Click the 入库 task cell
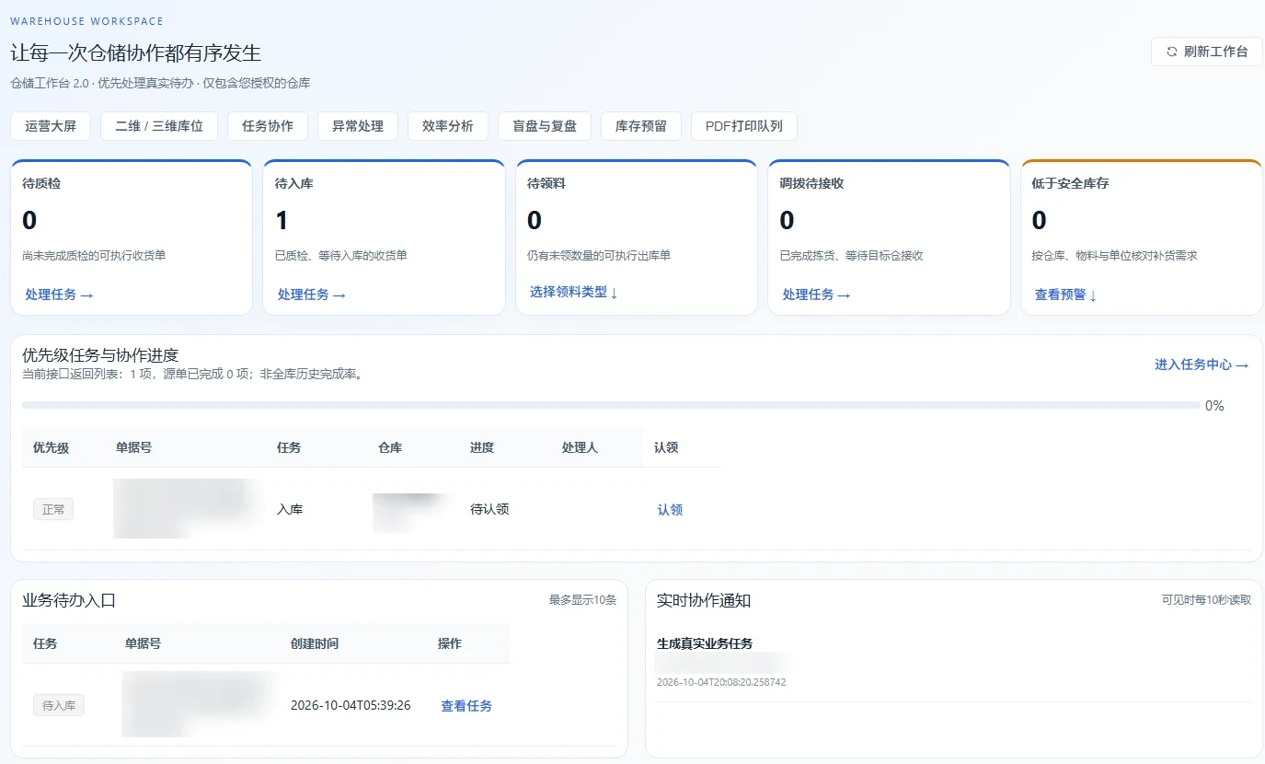The height and width of the screenshot is (764, 1265). tap(290, 509)
